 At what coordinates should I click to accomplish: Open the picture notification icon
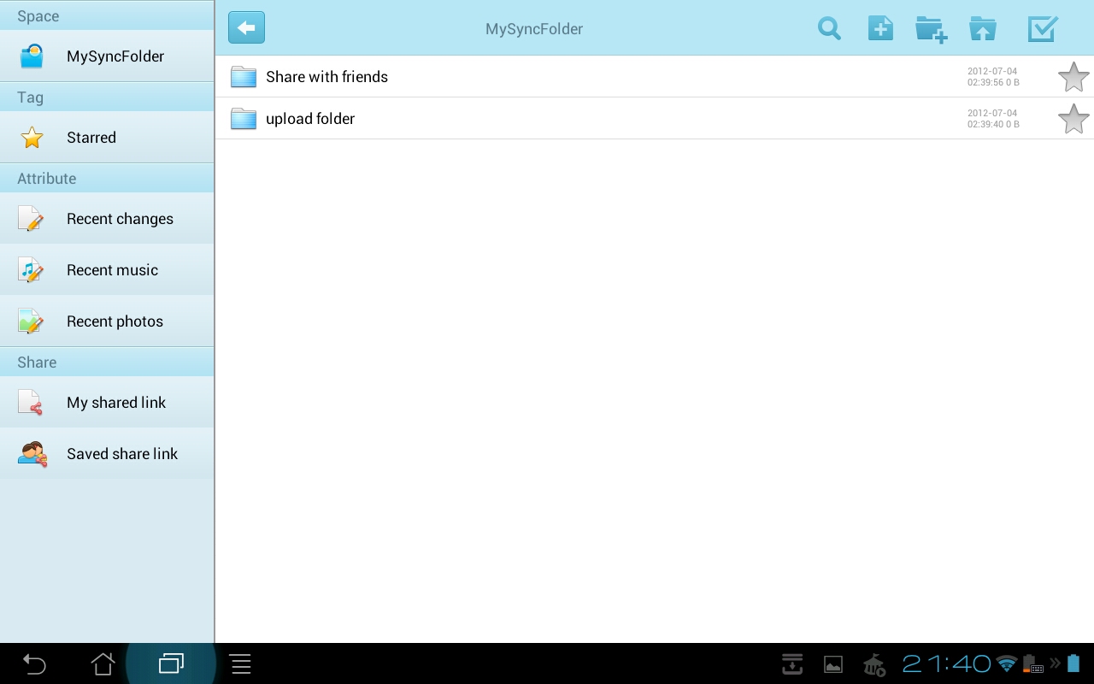point(833,664)
